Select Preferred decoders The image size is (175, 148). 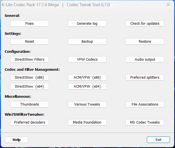tap(30, 122)
